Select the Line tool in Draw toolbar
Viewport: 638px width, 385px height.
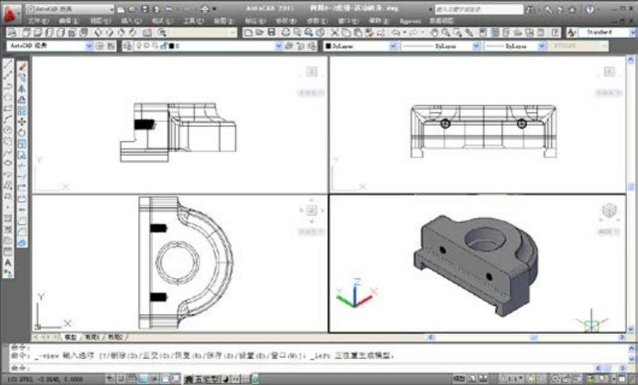click(8, 64)
